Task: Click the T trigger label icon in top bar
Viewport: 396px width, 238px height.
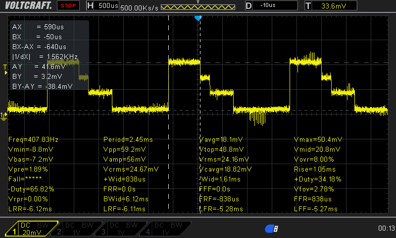Action: (x=308, y=6)
